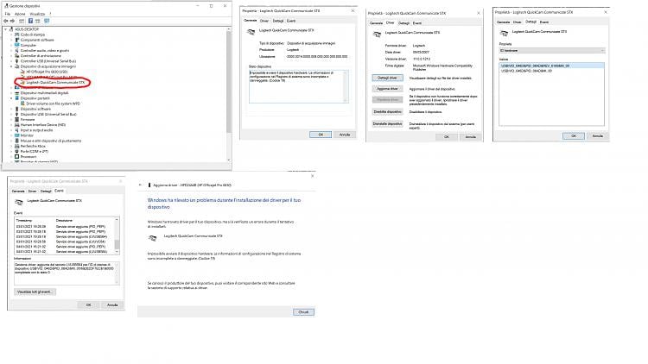Collapse the Dispositivi portatili node
The image size is (648, 364).
point(11,98)
